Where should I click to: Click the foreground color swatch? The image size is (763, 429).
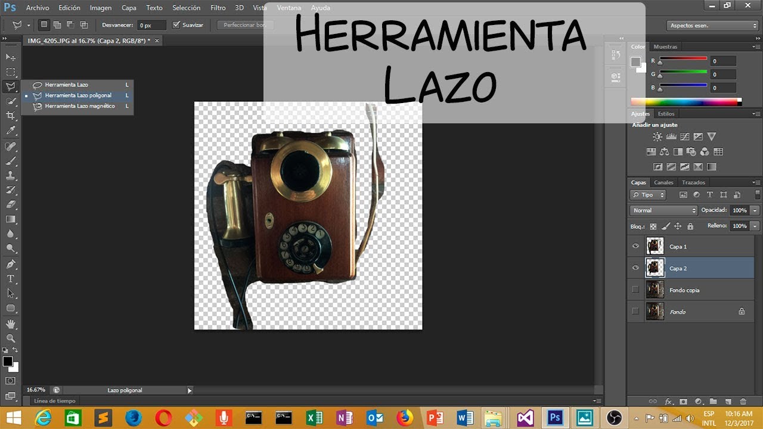(x=7, y=362)
